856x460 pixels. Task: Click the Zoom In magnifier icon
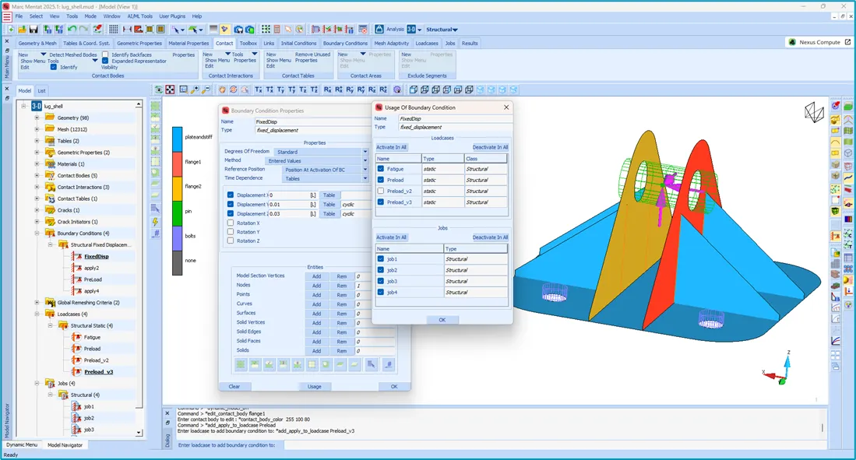point(196,90)
